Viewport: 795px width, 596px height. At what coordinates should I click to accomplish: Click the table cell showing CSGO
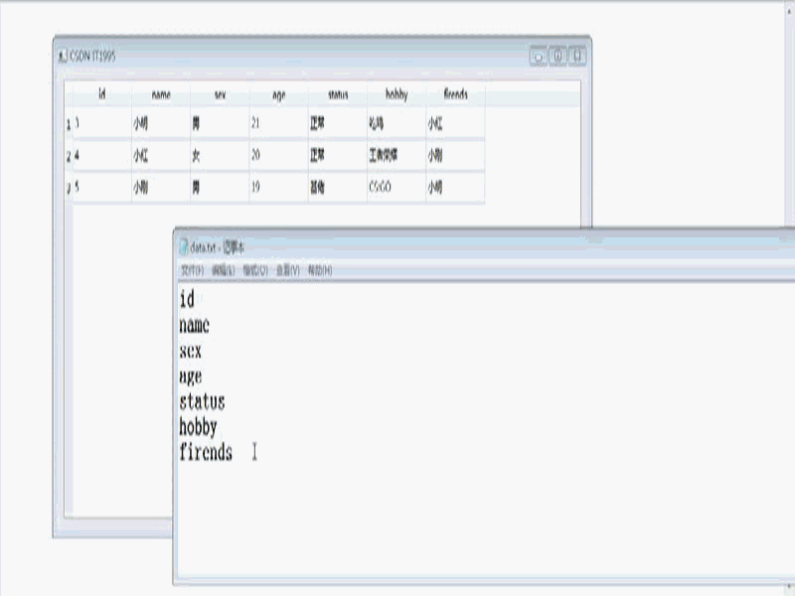point(383,184)
